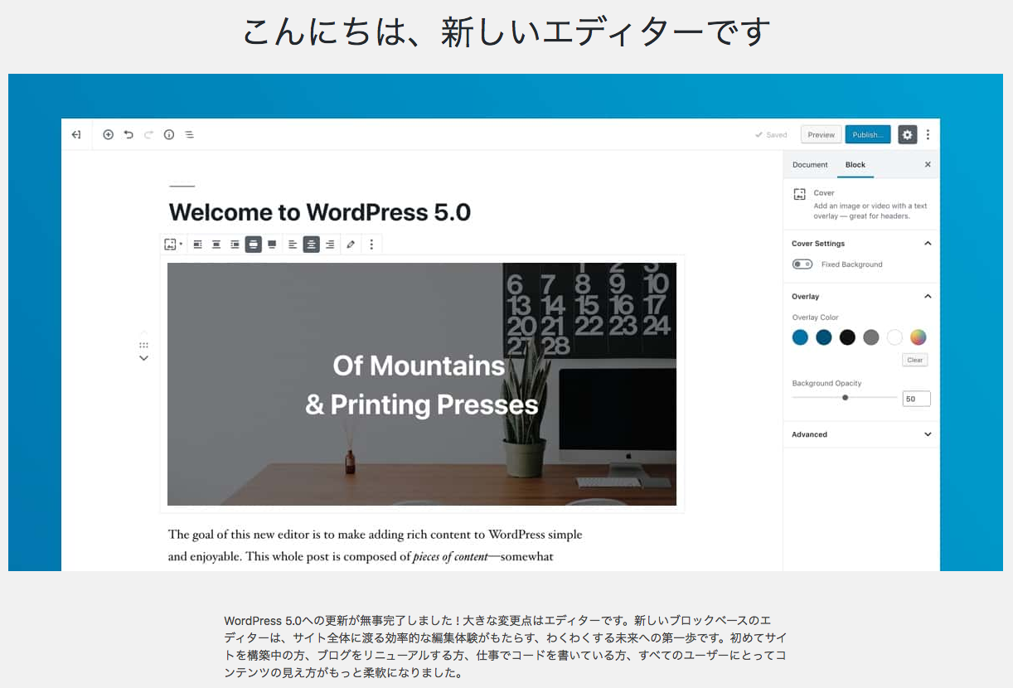Click the pencil edit icon on the Cover block

[350, 244]
